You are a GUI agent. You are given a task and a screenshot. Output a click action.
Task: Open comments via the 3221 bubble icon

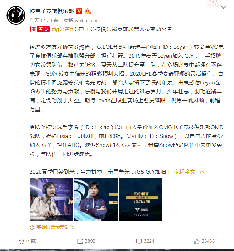tap(139, 241)
